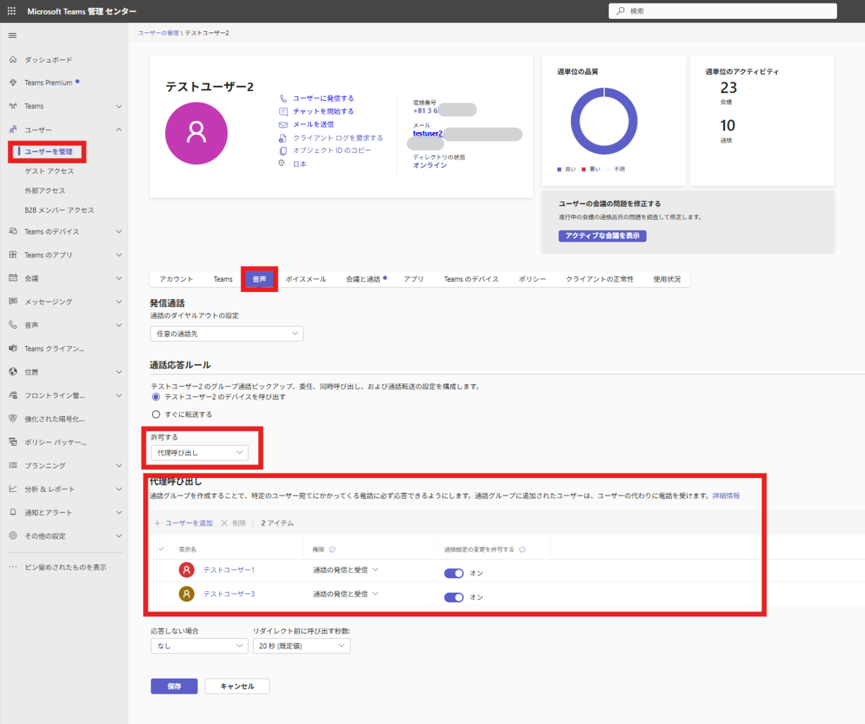Click the search magnifier icon
The image size is (865, 724).
click(621, 11)
